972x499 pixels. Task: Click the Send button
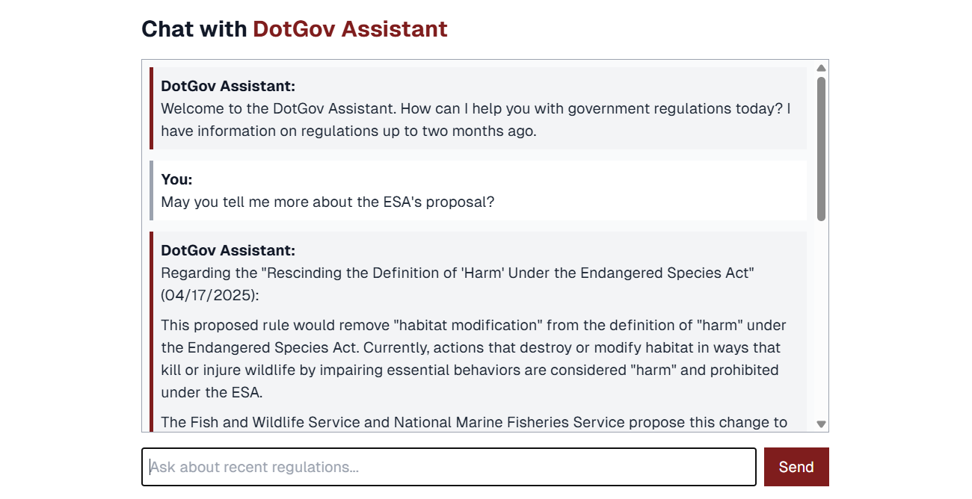tap(796, 467)
